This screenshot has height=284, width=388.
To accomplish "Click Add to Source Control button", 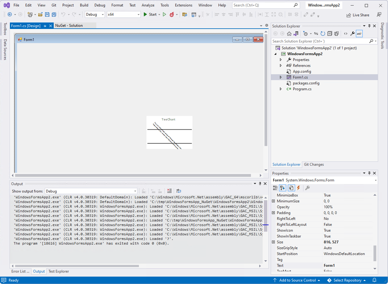I will 298,280.
